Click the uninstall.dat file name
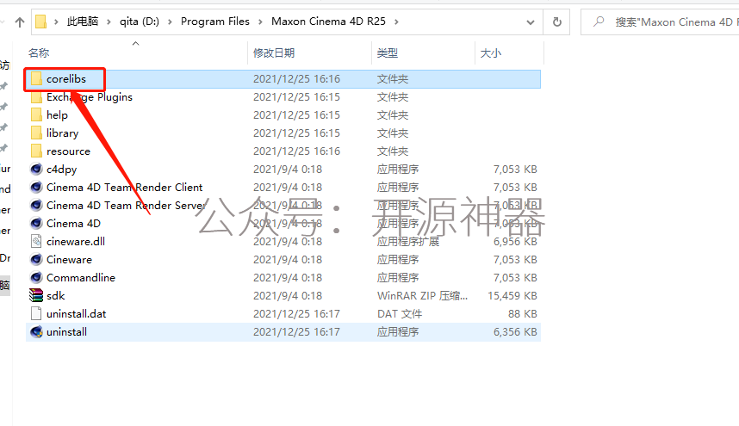Viewport: 739px width, 426px height. (77, 313)
